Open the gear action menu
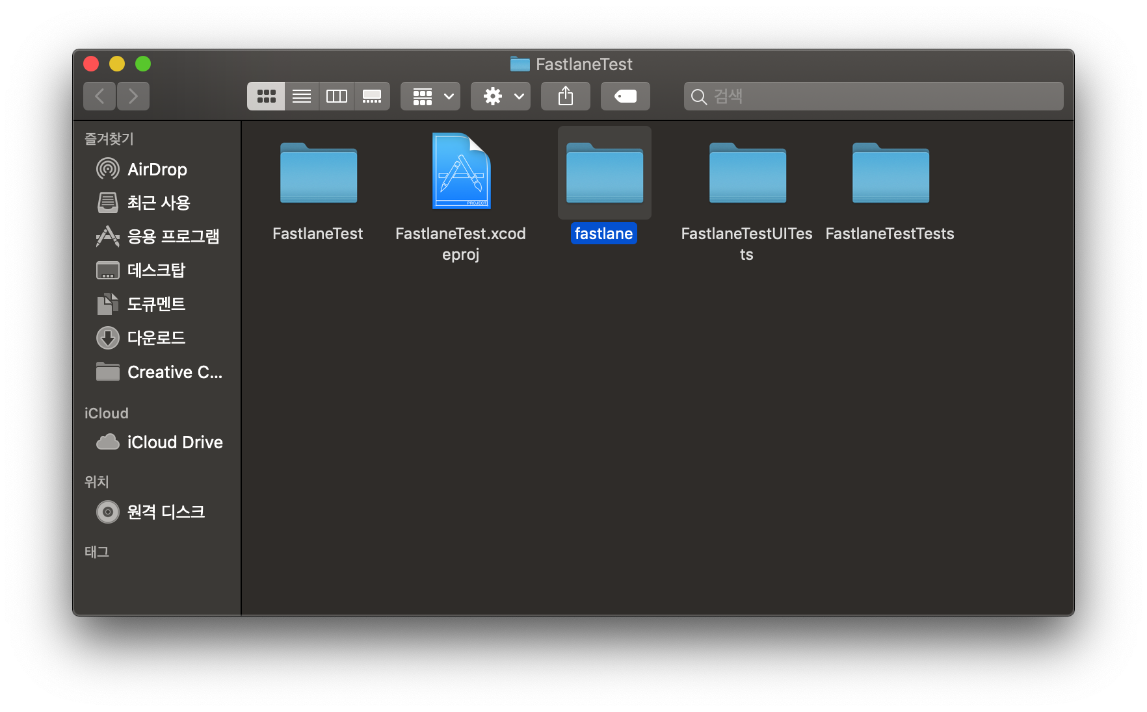The height and width of the screenshot is (712, 1147). (501, 96)
